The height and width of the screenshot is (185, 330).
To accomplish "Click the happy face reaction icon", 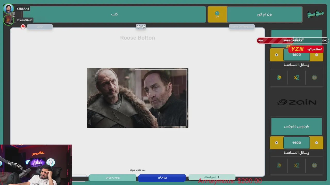I will (x=143, y=26).
